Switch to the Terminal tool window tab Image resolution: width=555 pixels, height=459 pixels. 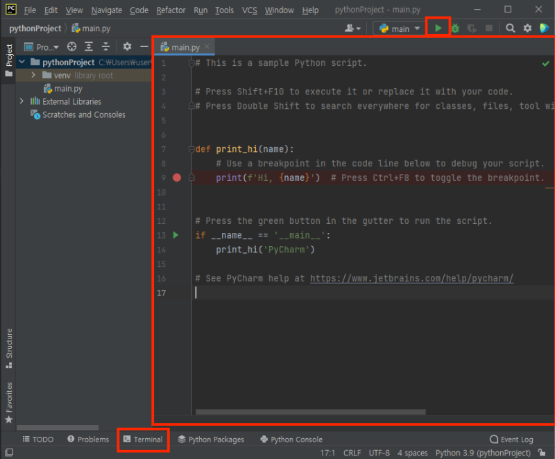[142, 440]
